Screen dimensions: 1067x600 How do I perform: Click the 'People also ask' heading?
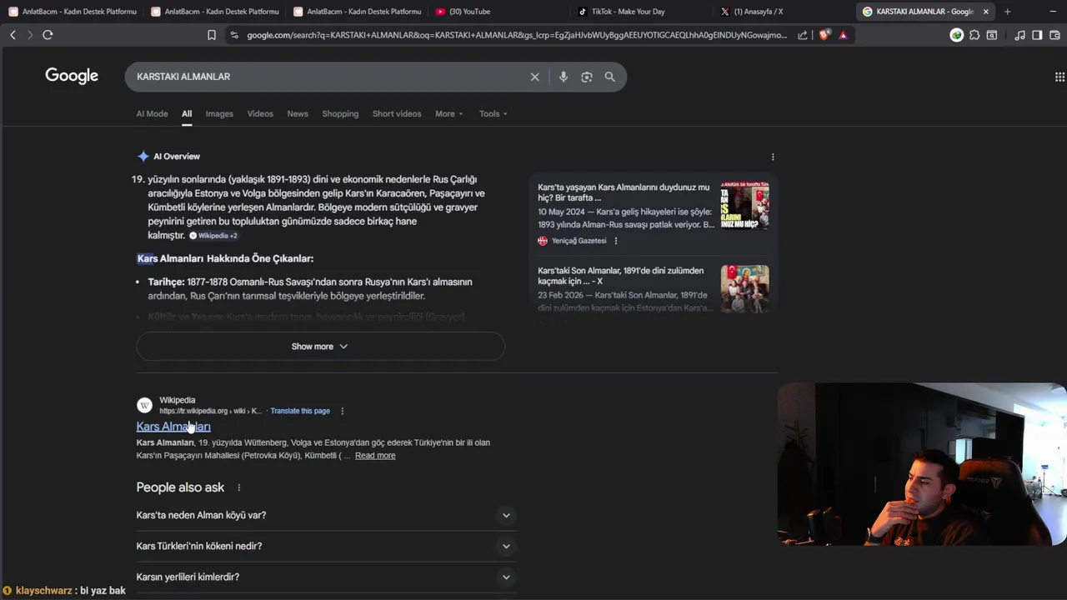coord(180,487)
